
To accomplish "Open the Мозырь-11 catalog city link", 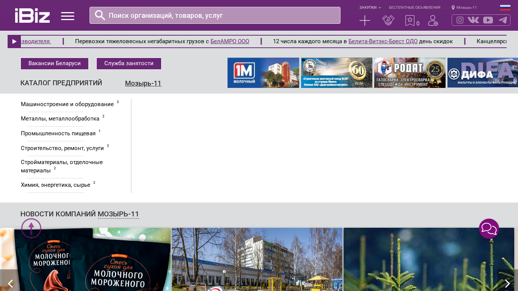I will coord(143,83).
